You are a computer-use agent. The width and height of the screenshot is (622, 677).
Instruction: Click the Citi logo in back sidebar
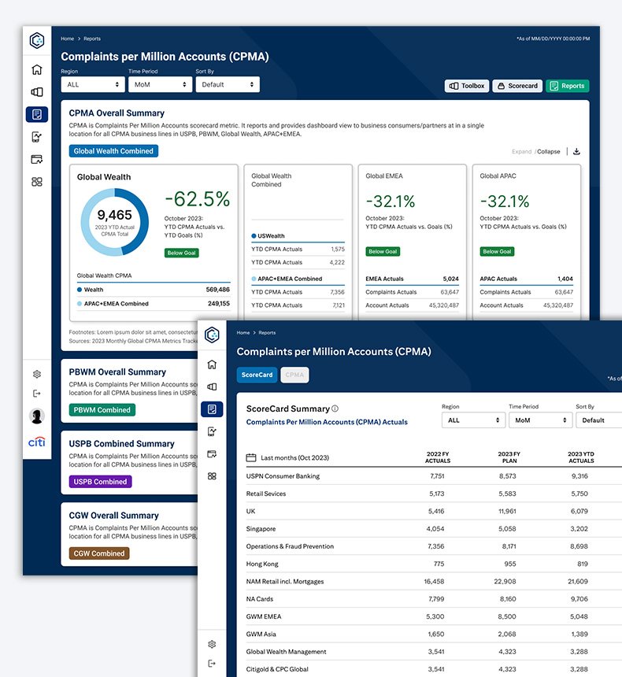37,442
